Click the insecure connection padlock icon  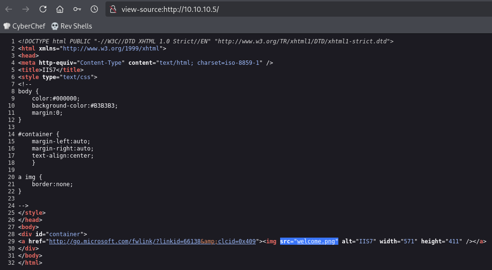point(113,9)
